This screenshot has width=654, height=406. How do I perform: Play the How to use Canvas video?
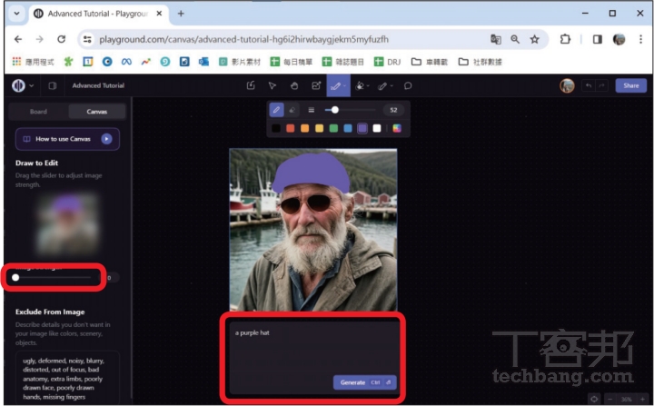(x=107, y=139)
